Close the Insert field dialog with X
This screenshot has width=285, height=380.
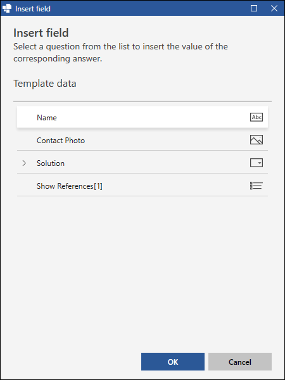(x=274, y=8)
